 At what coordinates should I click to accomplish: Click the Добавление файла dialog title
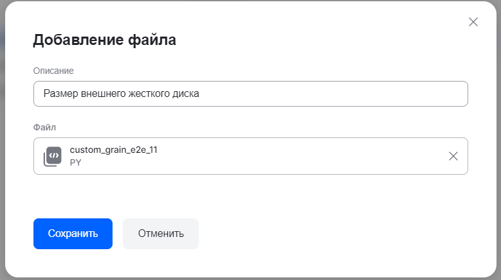104,40
